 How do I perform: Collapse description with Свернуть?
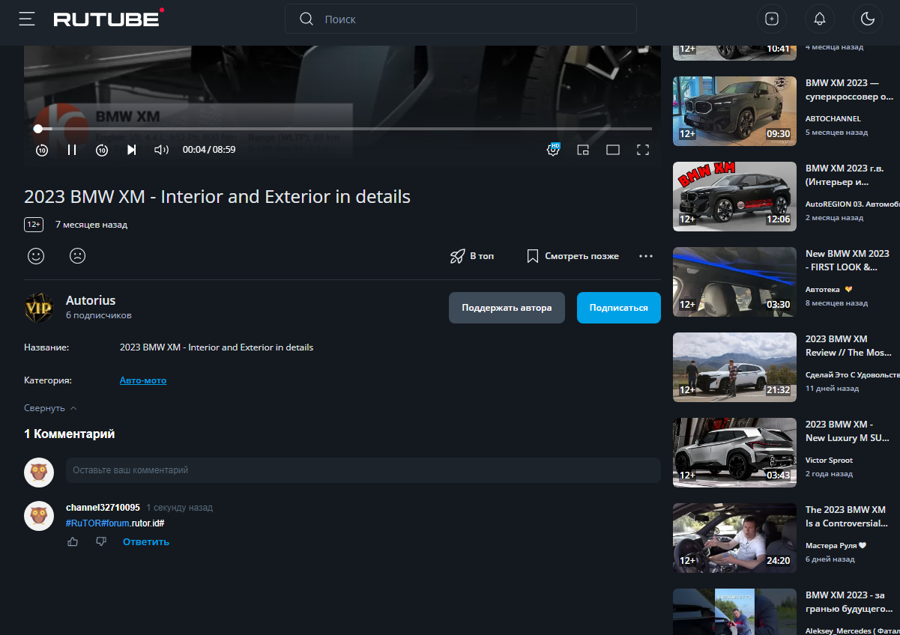(50, 408)
